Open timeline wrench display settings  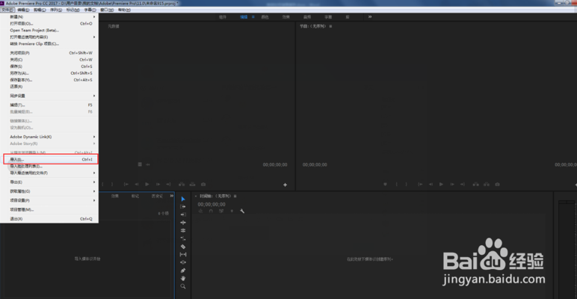coord(242,211)
